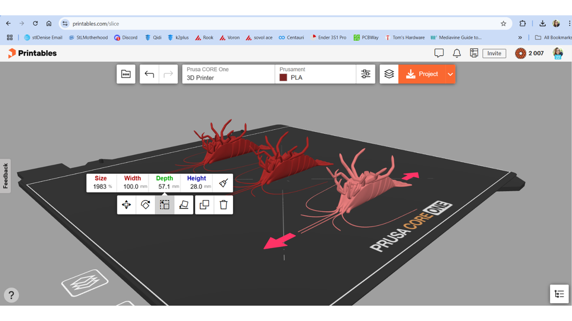Open the Prusament PLA filament selector
572x321 pixels.
[316, 74]
